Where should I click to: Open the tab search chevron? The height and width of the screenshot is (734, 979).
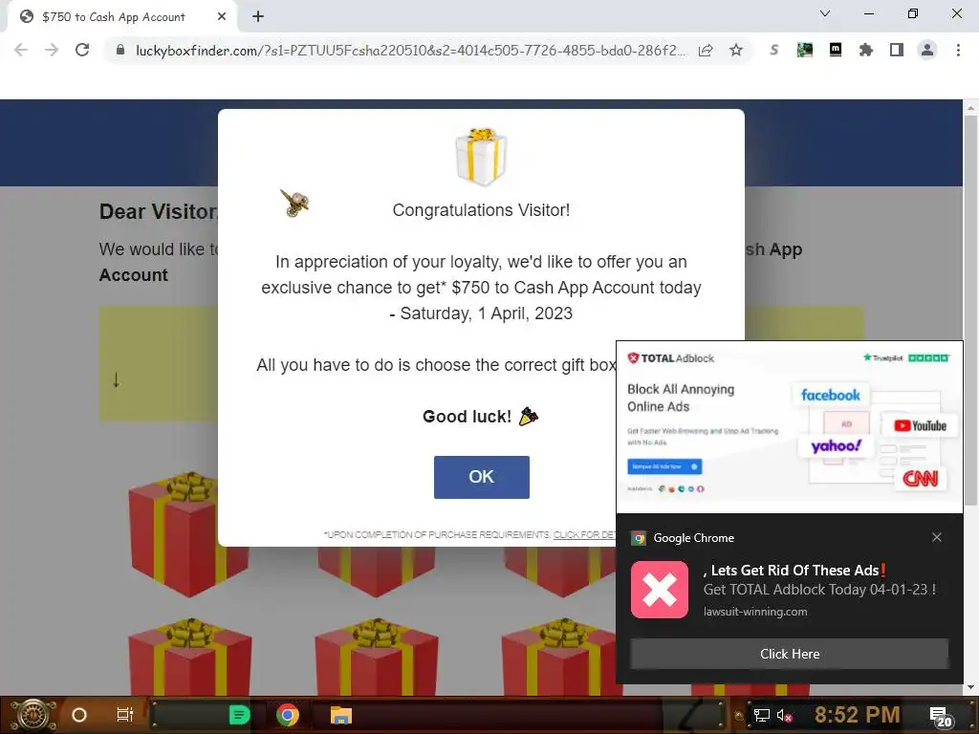pos(825,13)
